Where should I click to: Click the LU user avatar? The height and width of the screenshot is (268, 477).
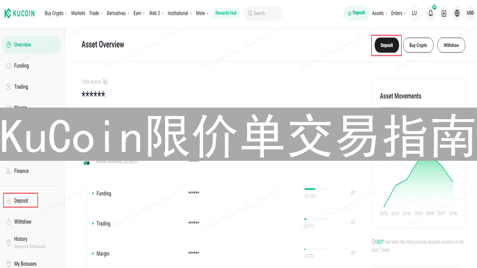pyautogui.click(x=414, y=13)
